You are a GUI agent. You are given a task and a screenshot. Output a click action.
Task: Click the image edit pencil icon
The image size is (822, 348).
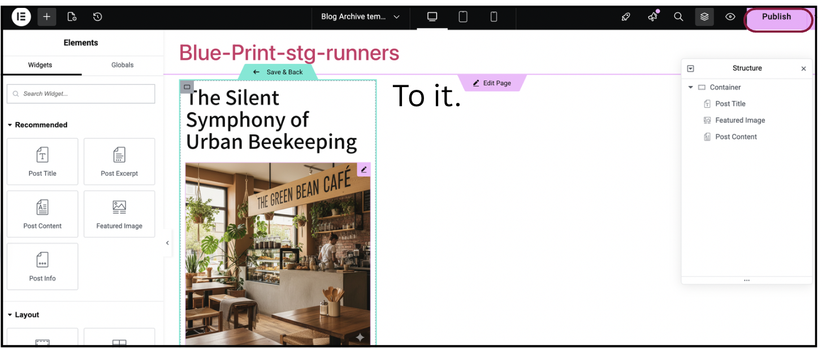pos(364,169)
